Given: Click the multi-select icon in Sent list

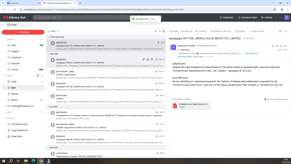Looking at the screenshot, I should [x=164, y=31].
